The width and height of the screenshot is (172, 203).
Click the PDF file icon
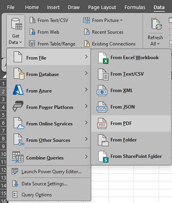102,123
